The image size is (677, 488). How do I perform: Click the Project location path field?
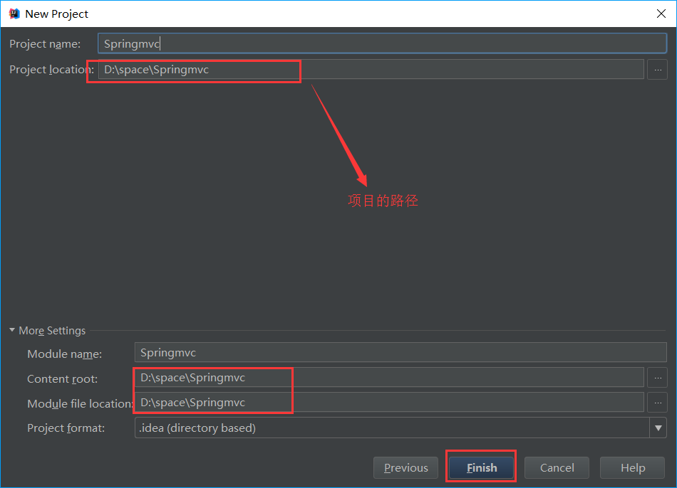coord(371,70)
